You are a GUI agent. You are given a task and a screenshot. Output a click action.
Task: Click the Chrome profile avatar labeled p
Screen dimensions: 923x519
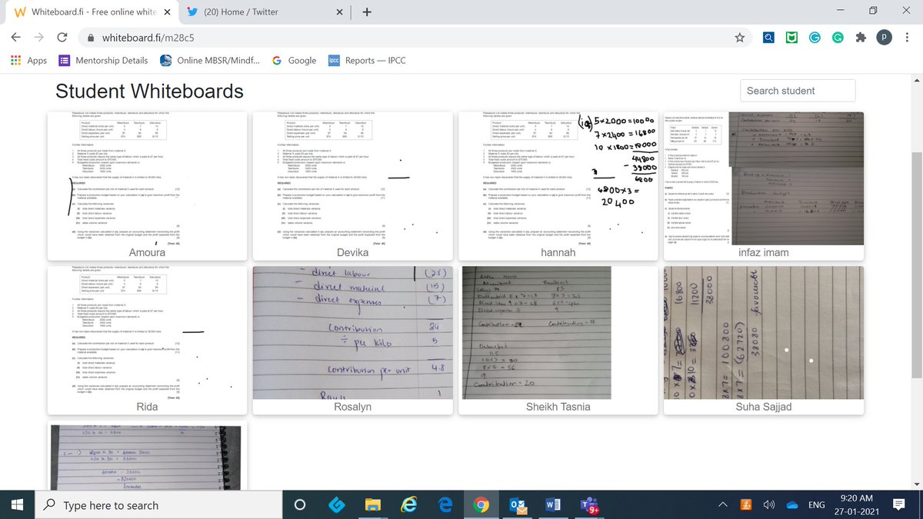[x=883, y=37]
